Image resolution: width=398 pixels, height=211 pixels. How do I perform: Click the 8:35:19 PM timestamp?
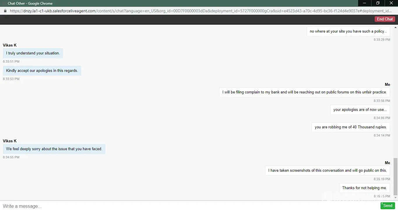click(382, 179)
